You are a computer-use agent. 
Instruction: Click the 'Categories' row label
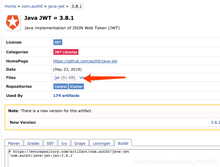17,52
